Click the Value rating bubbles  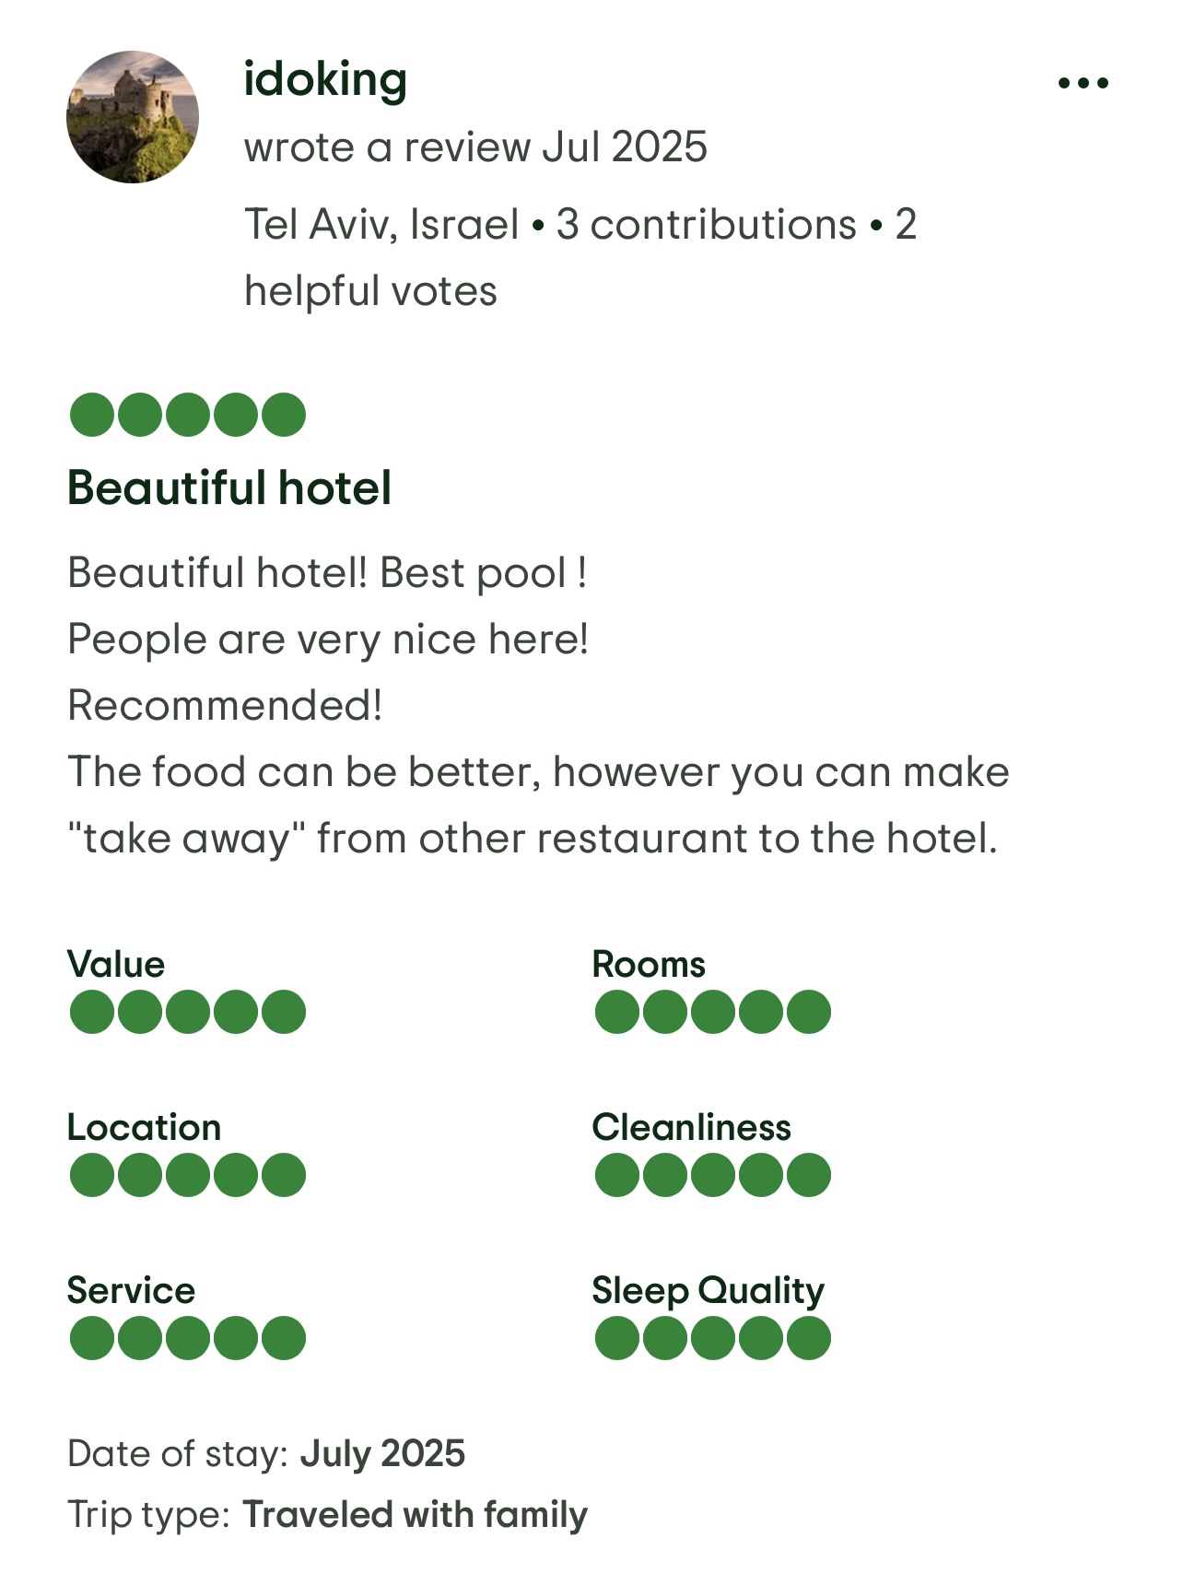pyautogui.click(x=188, y=1012)
